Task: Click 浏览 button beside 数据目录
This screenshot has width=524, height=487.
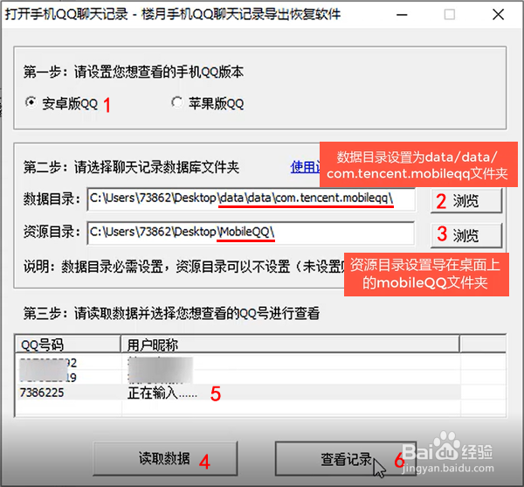Action: click(466, 201)
